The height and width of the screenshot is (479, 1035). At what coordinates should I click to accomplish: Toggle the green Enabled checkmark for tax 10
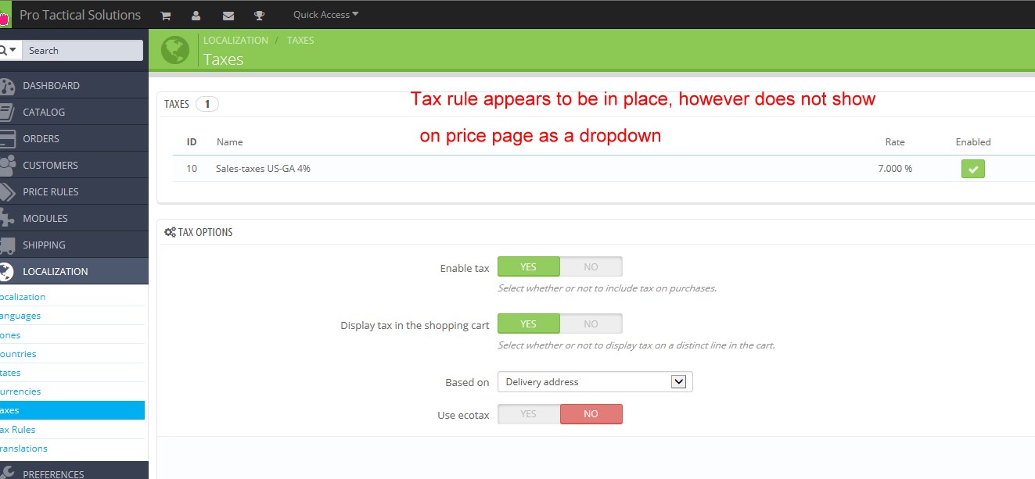click(x=973, y=169)
